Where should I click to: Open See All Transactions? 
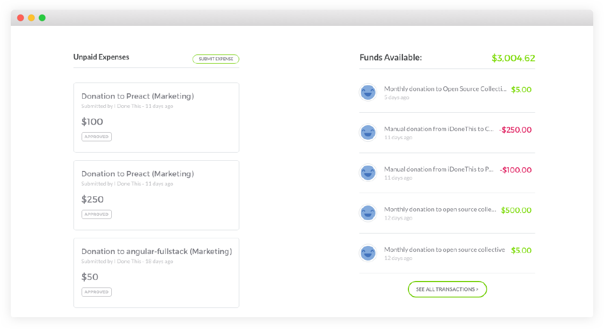(x=447, y=289)
